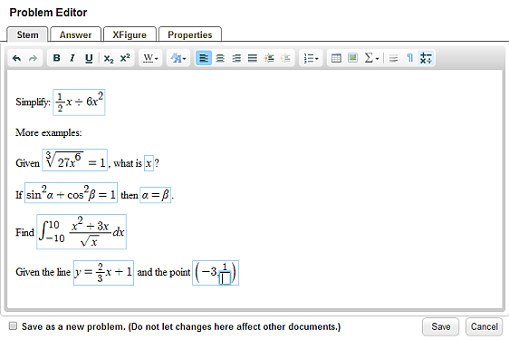The image size is (509, 340).
Task: Click the Save button
Action: point(440,326)
